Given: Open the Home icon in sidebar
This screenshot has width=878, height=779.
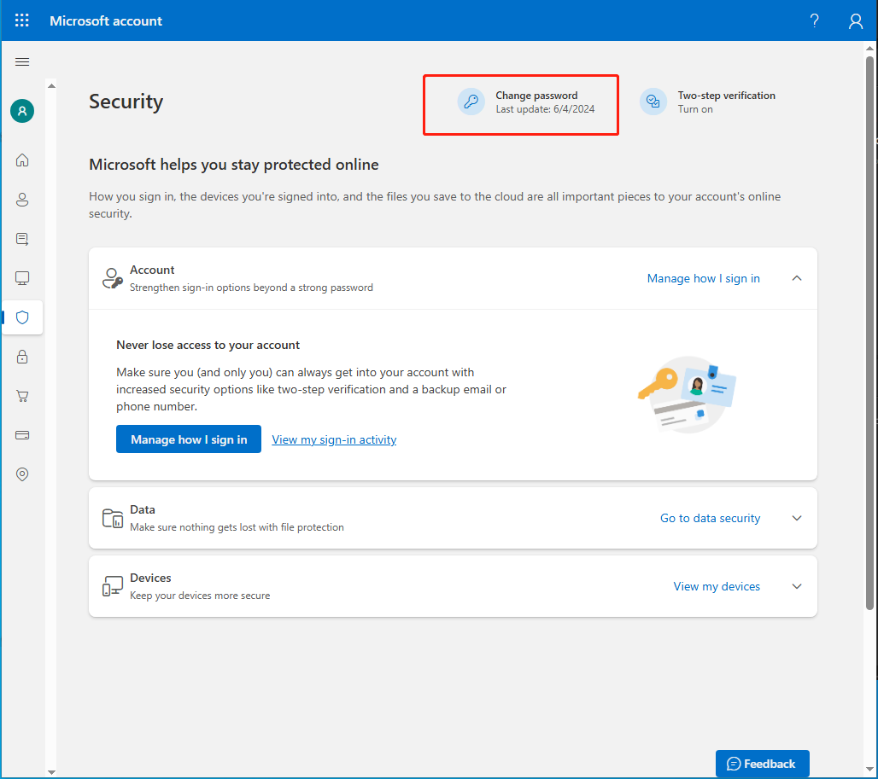Looking at the screenshot, I should (x=22, y=160).
